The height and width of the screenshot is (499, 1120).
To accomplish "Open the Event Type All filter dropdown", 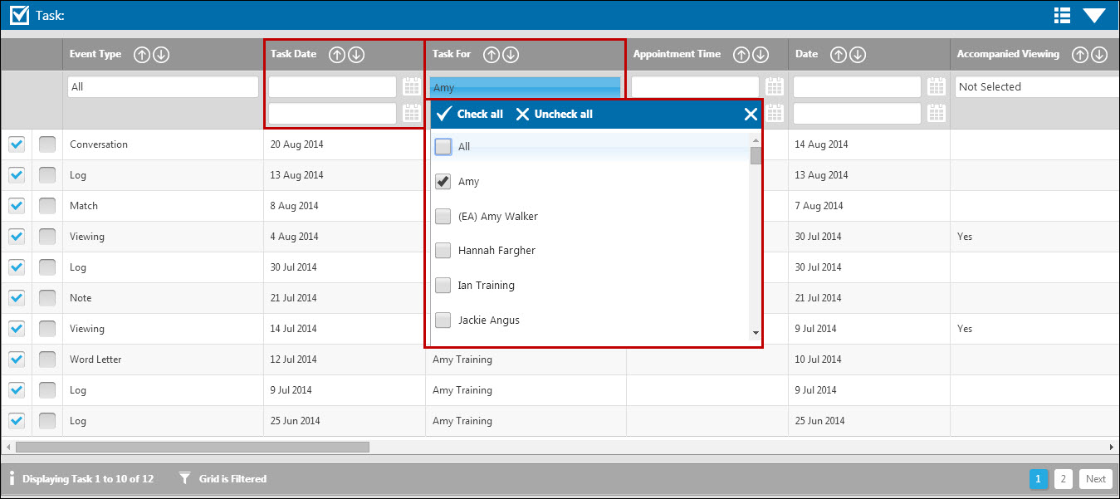I will [163, 87].
